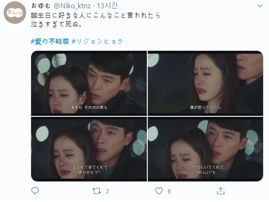269x202 pixels.
Task: View photo with subtitle この世にいてくれて うれしい
Action: 205,149
